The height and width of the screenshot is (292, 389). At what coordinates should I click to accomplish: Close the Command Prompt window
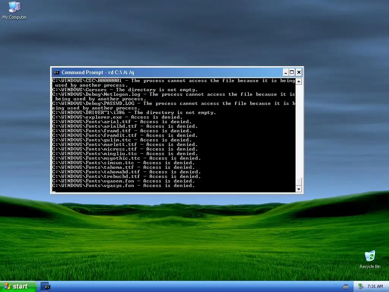[x=299, y=73]
